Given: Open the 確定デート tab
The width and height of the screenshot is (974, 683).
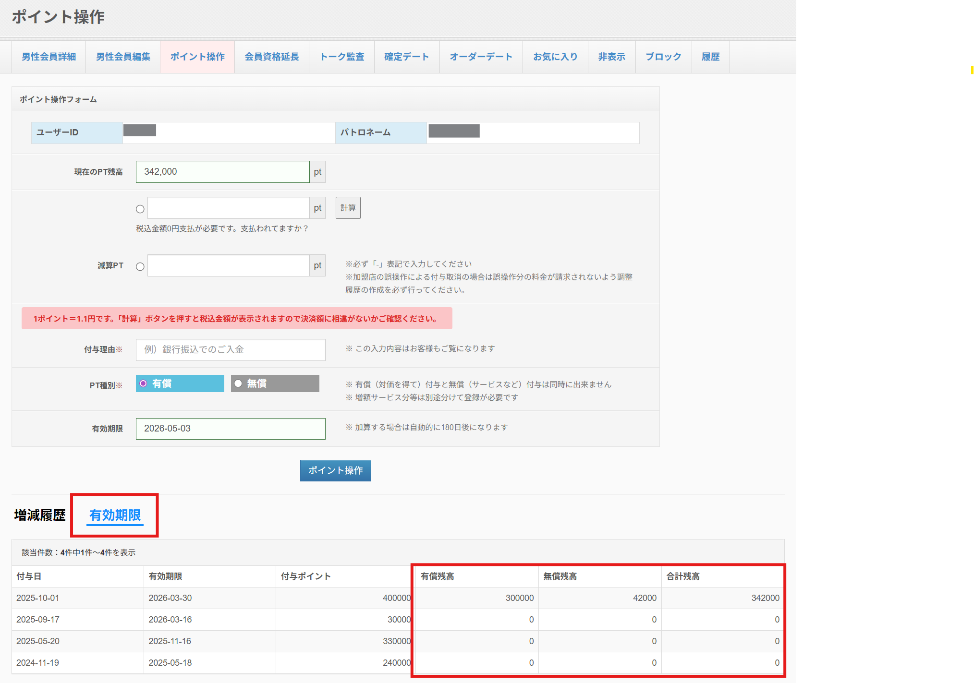Looking at the screenshot, I should 407,57.
